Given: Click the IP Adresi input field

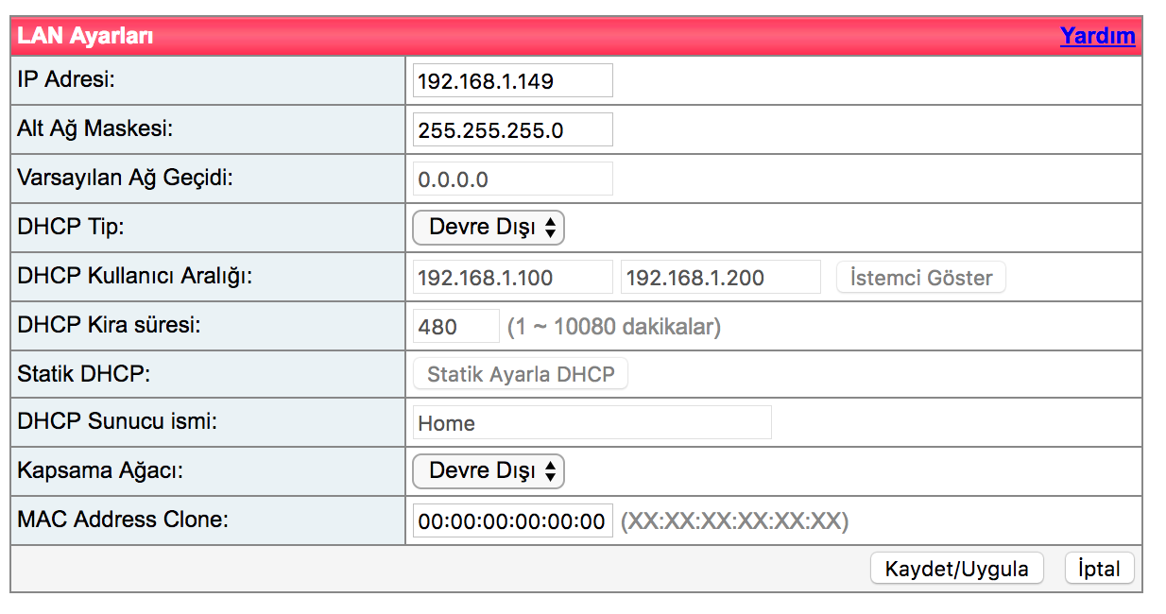Looking at the screenshot, I should coord(512,81).
